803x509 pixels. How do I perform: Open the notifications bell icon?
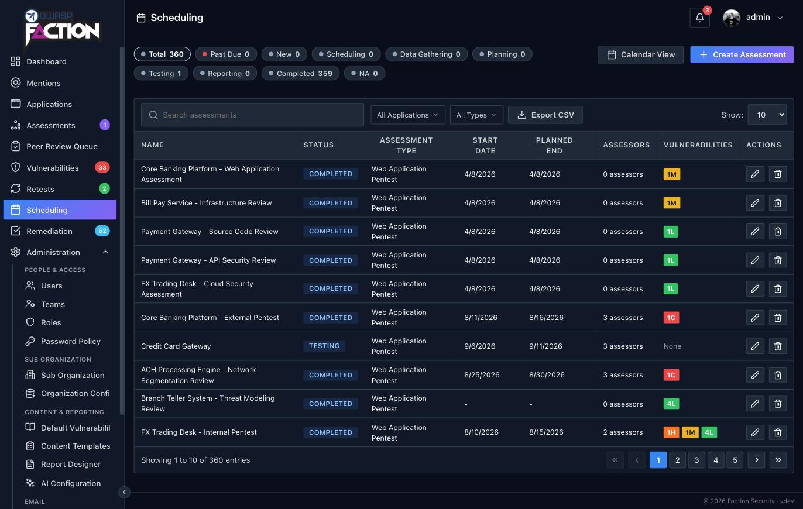click(699, 18)
